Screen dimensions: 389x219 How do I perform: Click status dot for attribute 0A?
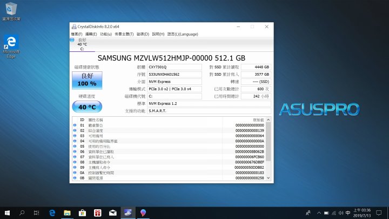click(x=75, y=172)
